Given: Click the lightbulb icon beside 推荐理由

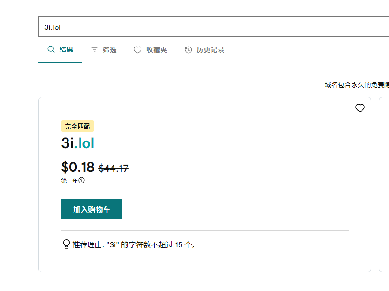Looking at the screenshot, I should click(x=66, y=244).
